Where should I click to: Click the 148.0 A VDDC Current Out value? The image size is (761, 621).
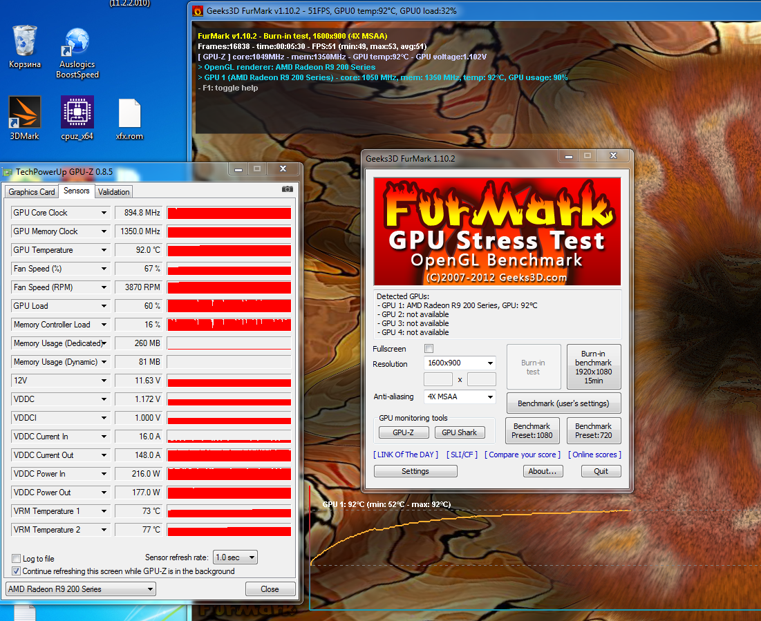[138, 455]
